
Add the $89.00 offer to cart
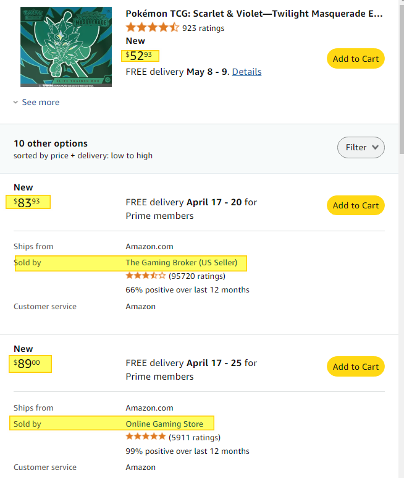pyautogui.click(x=356, y=367)
